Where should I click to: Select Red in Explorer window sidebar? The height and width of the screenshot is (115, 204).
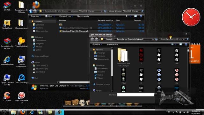pyautogui.click(x=35, y=78)
